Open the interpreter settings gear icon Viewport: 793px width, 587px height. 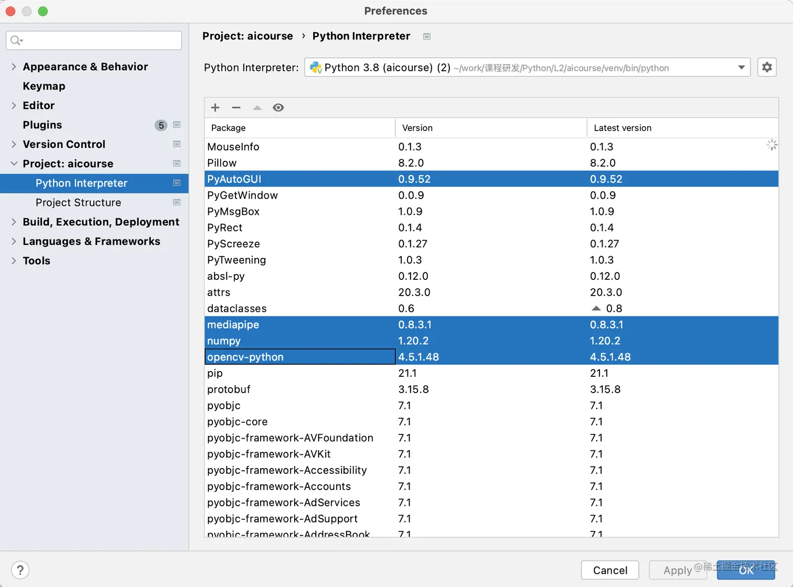(x=767, y=67)
